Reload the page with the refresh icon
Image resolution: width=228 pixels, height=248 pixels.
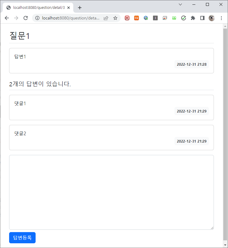26,18
